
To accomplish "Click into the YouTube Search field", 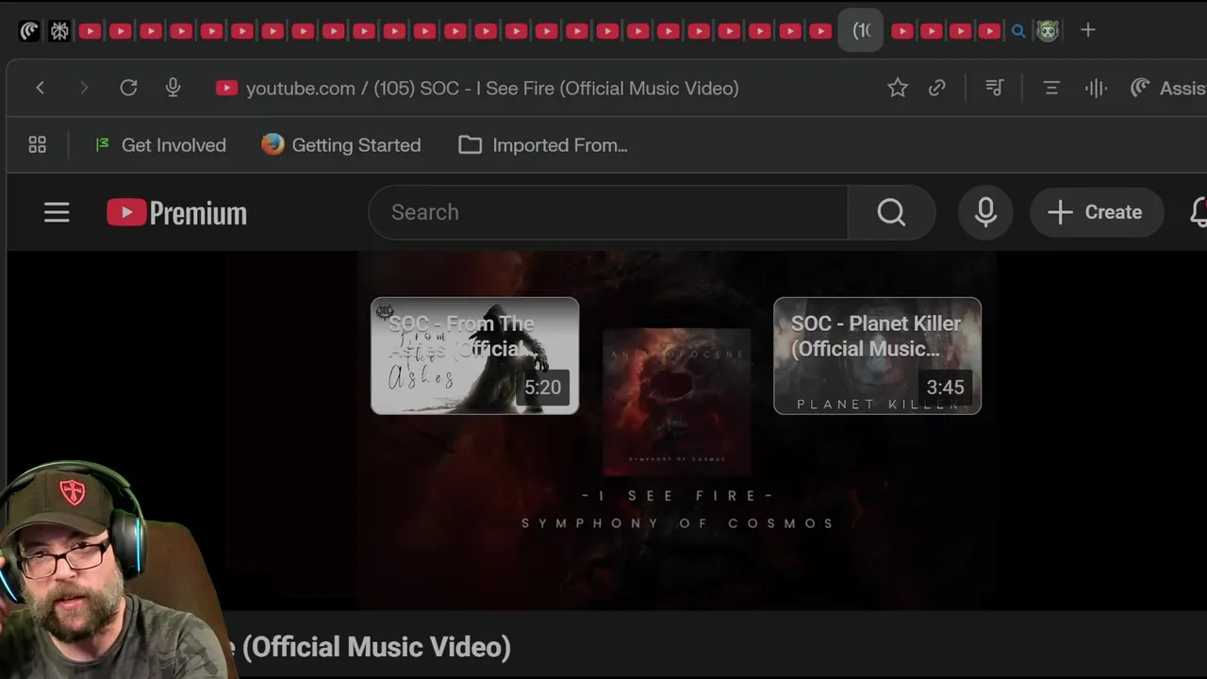I will pyautogui.click(x=608, y=212).
